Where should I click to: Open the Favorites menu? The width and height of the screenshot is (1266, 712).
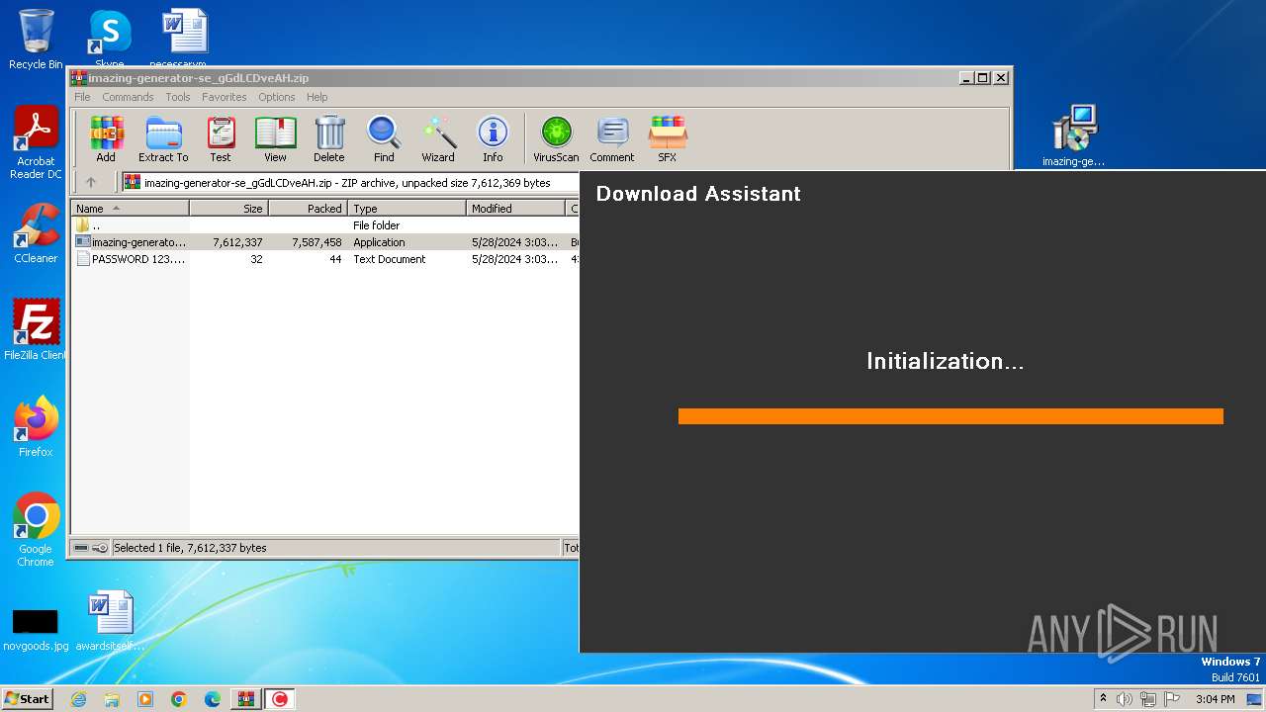225,97
